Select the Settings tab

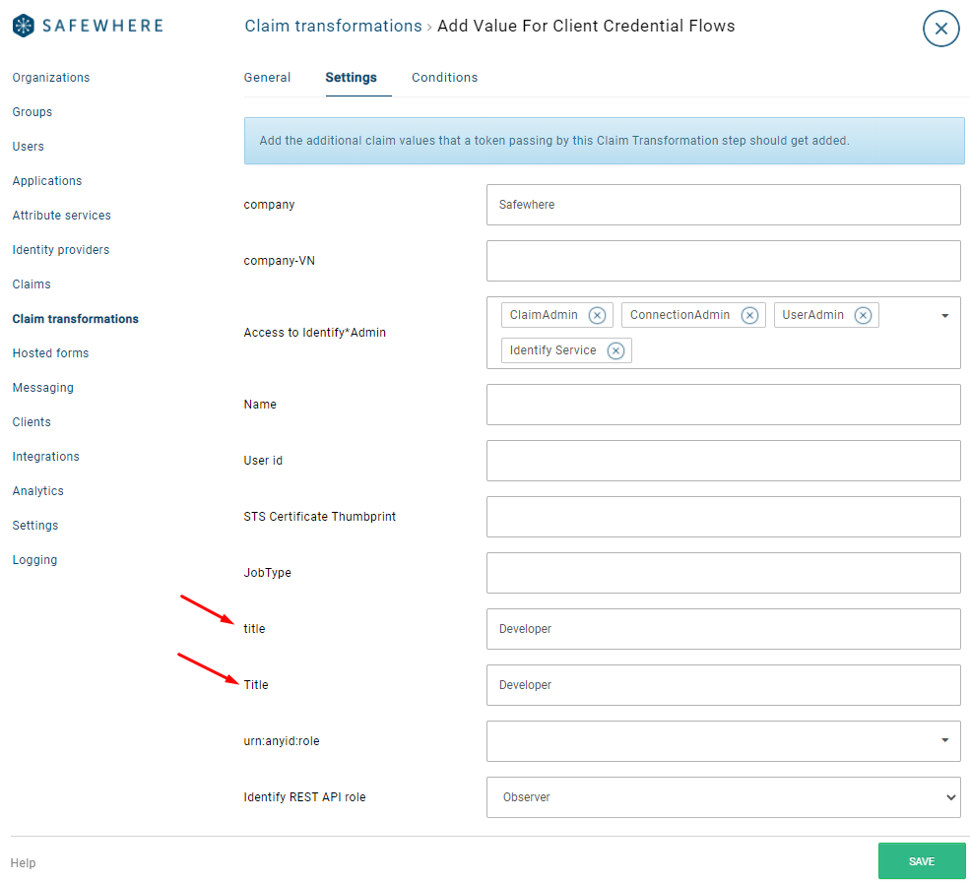pos(351,78)
